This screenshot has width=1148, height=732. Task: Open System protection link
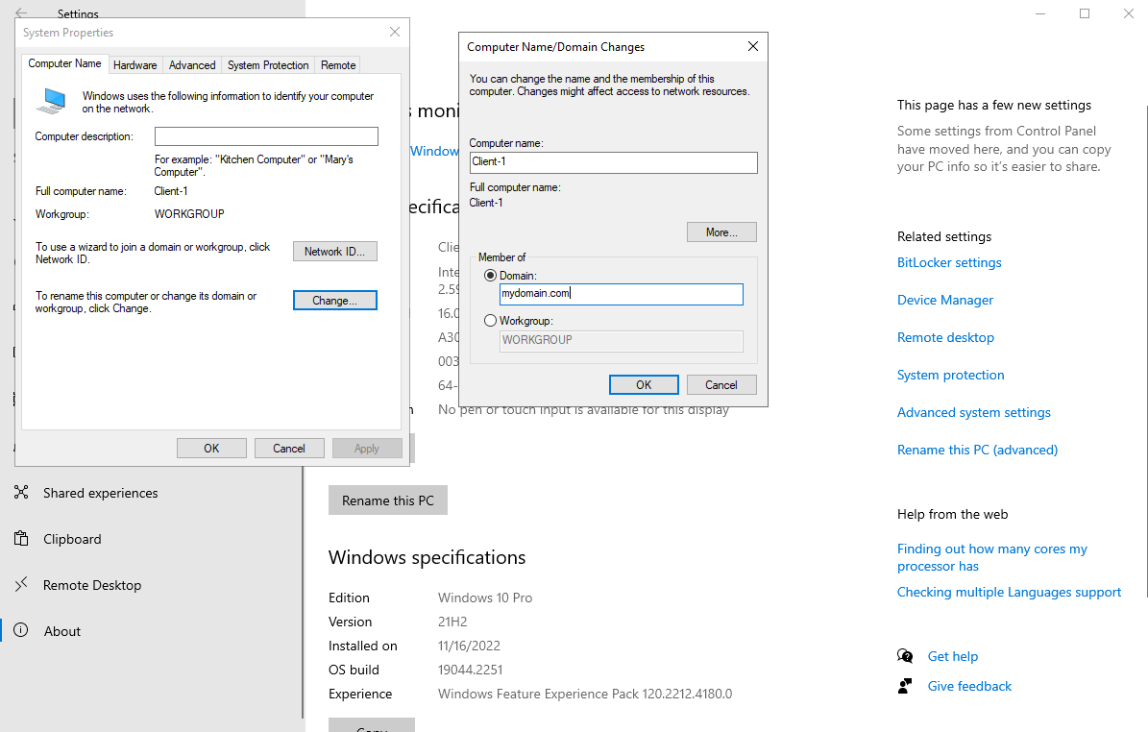(x=950, y=375)
